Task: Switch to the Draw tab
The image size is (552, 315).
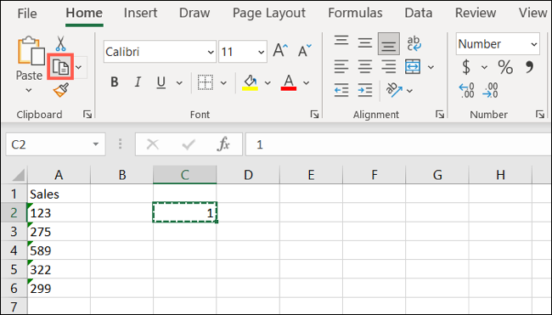Action: 194,13
